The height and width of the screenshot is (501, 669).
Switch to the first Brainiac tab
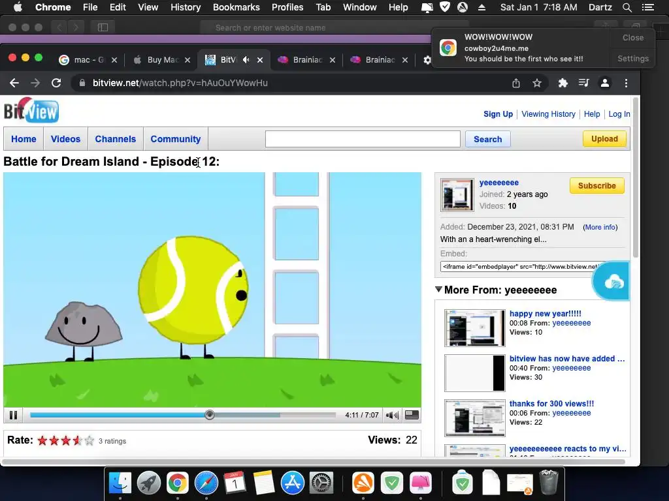point(306,60)
